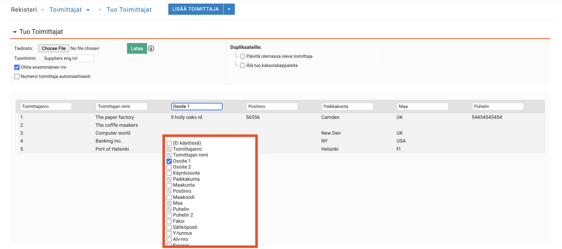This screenshot has height=249, width=562.
Task: Open the Postinro column mapping field
Action: (272, 106)
